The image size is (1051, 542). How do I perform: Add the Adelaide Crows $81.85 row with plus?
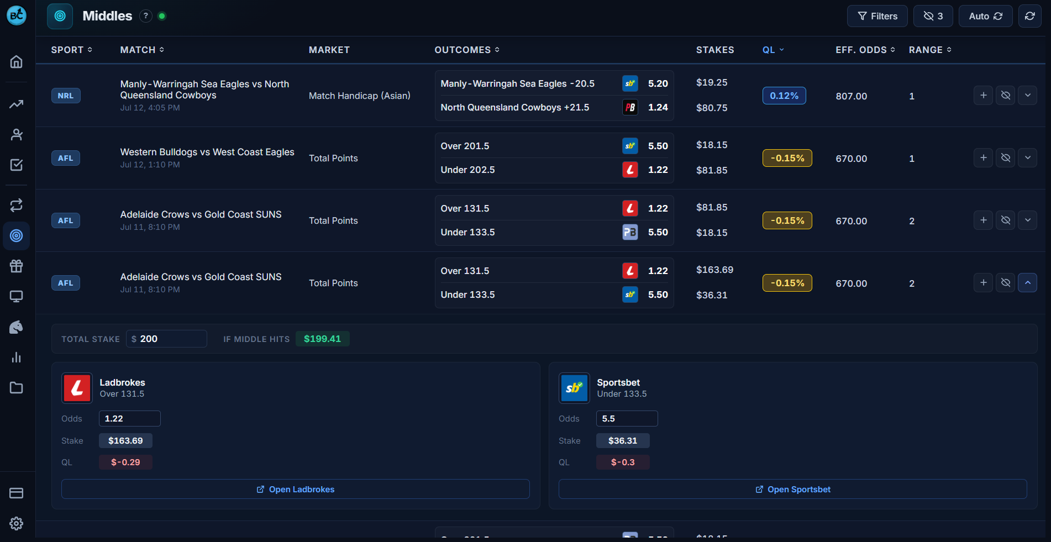(983, 220)
